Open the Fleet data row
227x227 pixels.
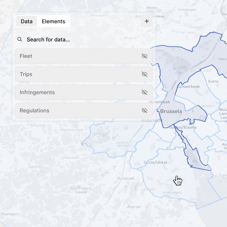point(84,56)
